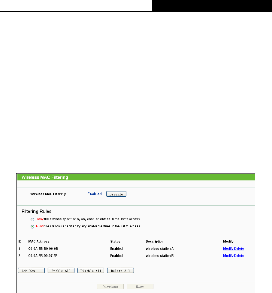The height and width of the screenshot is (293, 272).
Task: Click MAC address 00-0A-EB-B0-00-0B
Action: click(43, 249)
